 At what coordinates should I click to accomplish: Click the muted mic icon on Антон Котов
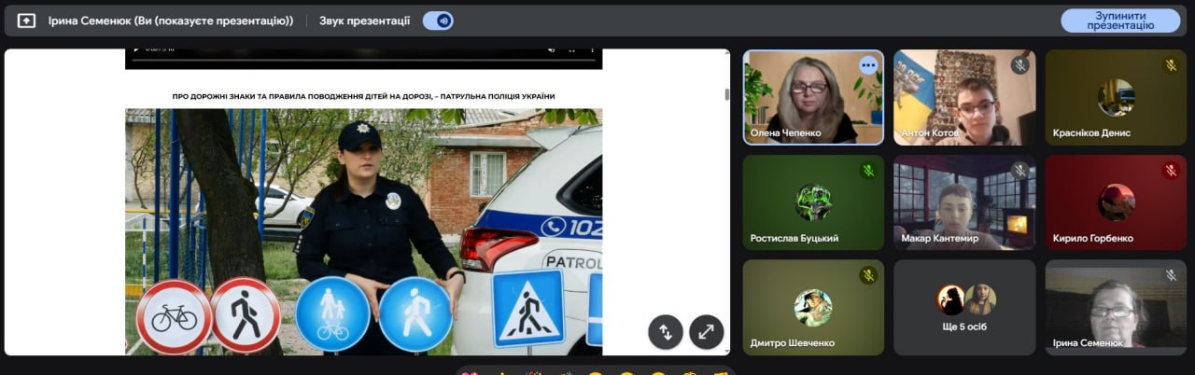(x=1019, y=65)
